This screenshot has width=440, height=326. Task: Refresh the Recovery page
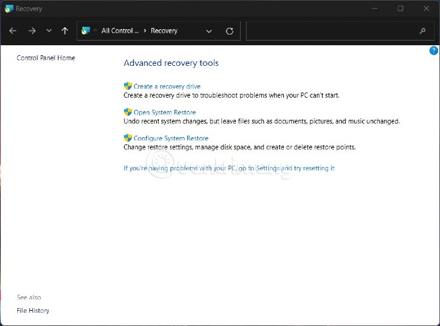[229, 31]
